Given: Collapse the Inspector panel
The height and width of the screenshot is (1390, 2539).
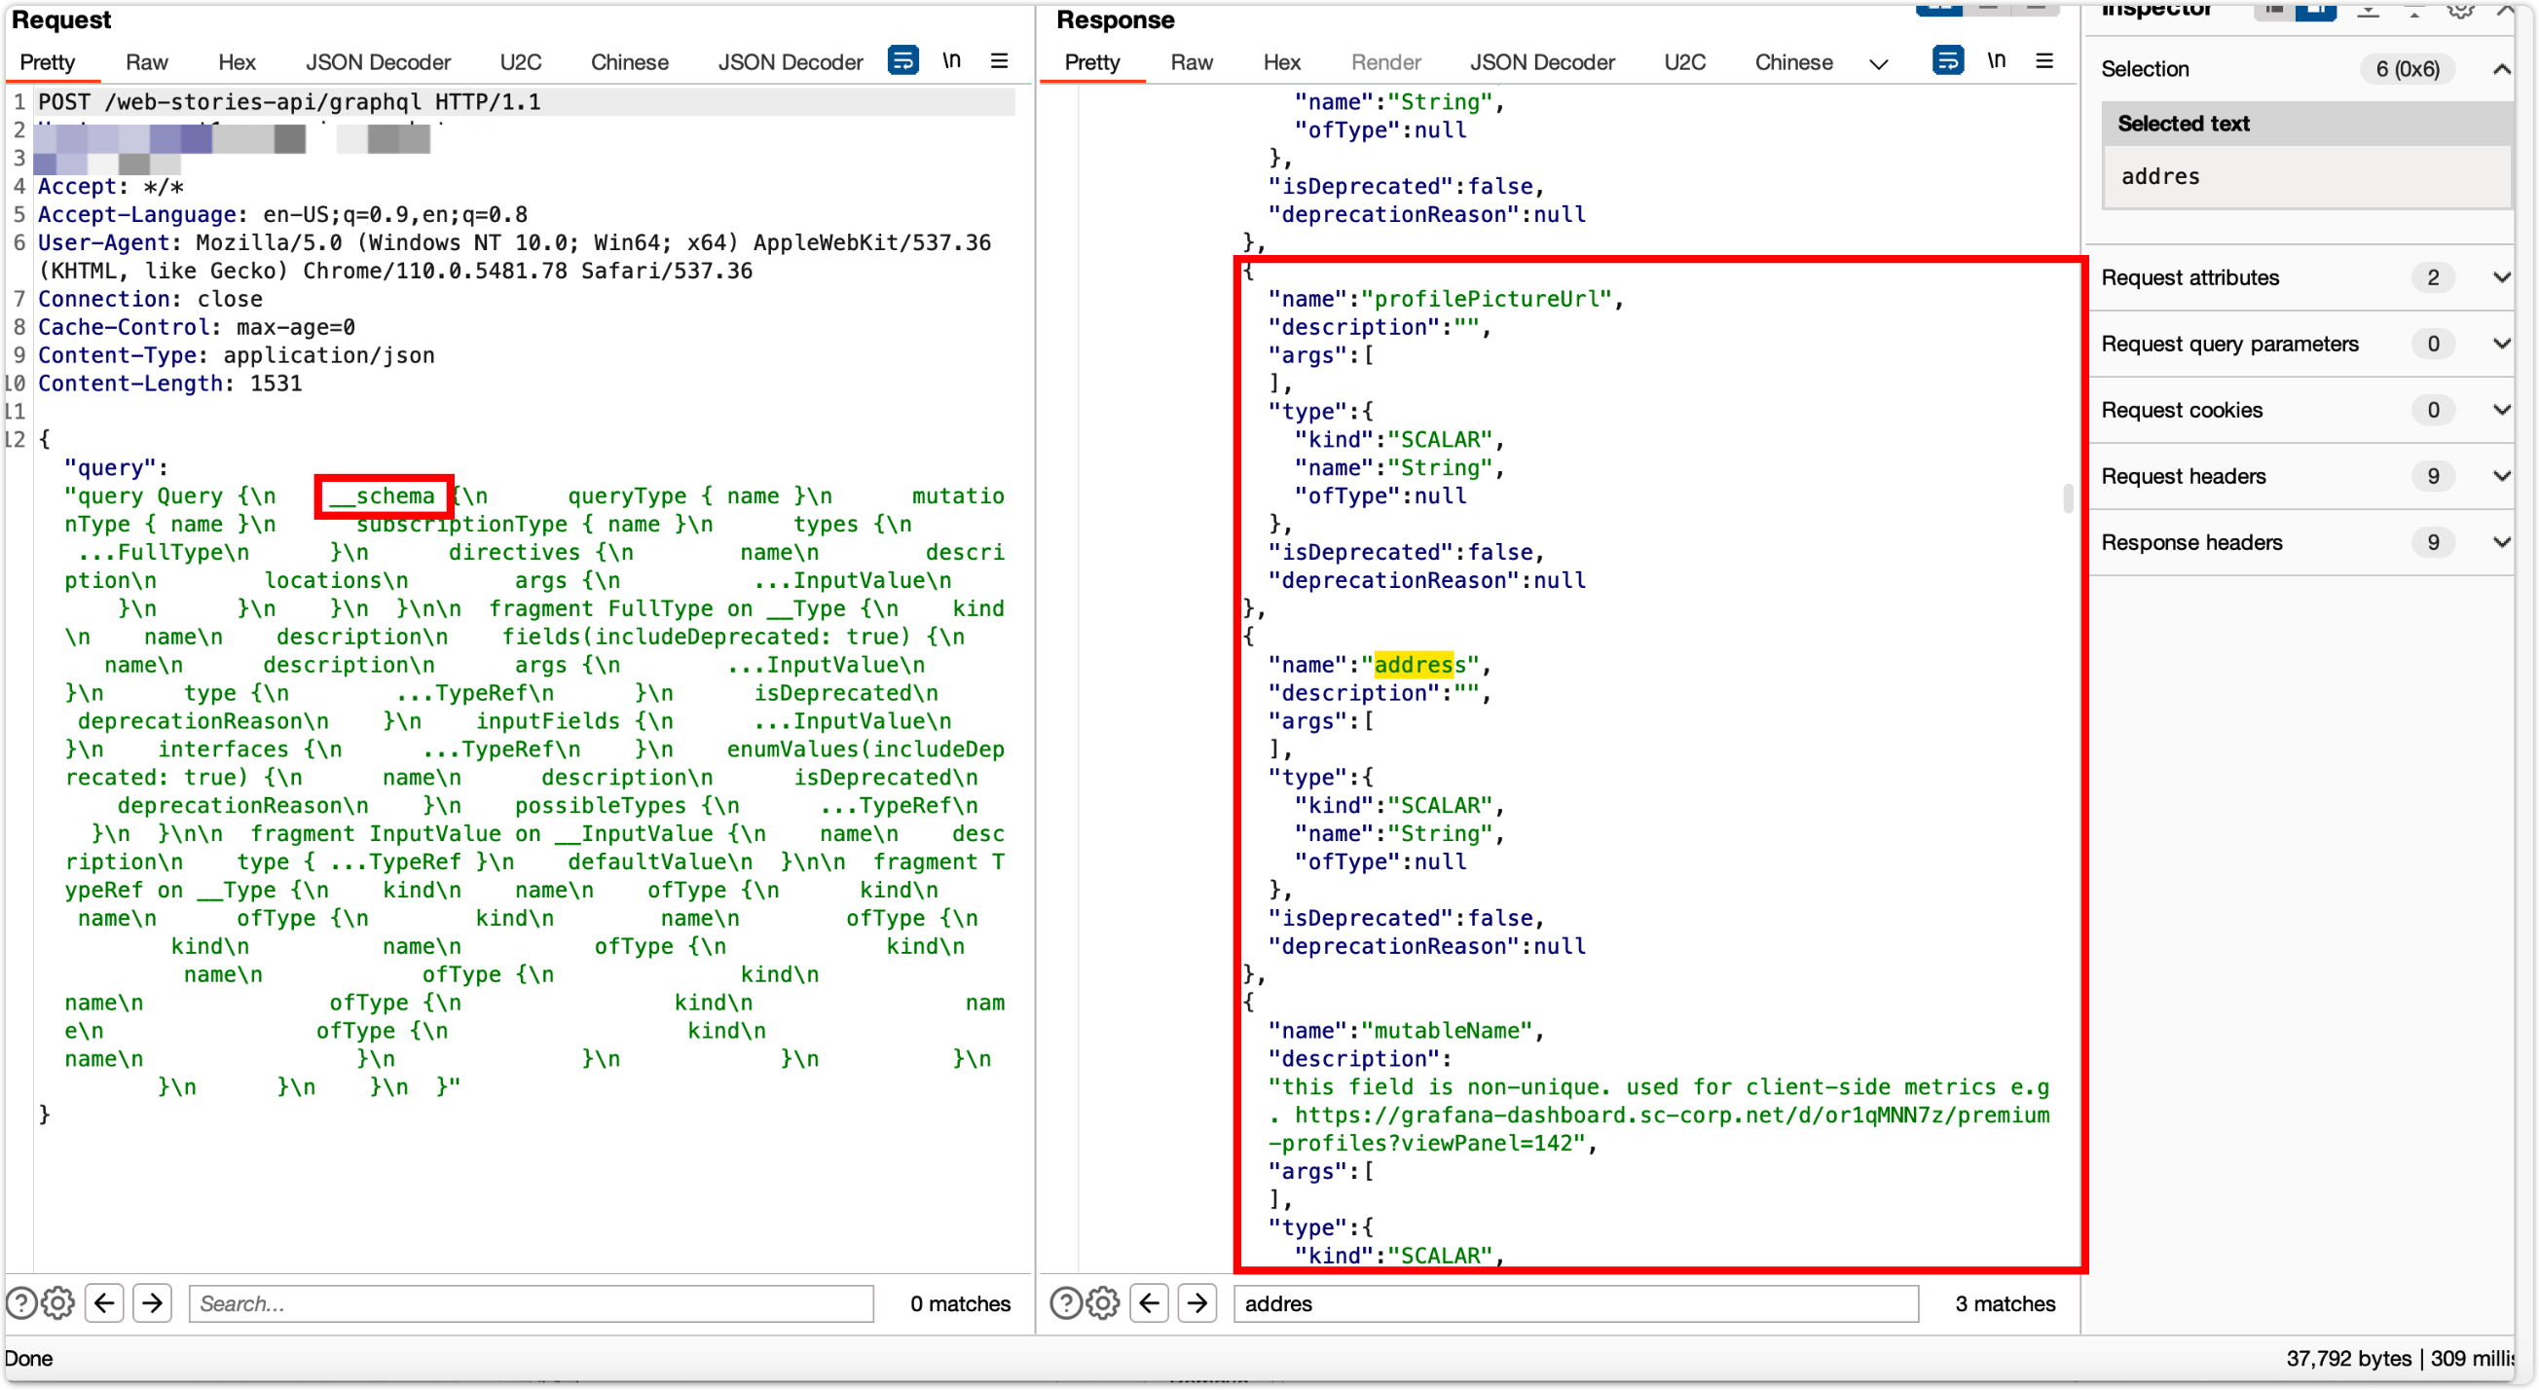Looking at the screenshot, I should pos(2505,10).
